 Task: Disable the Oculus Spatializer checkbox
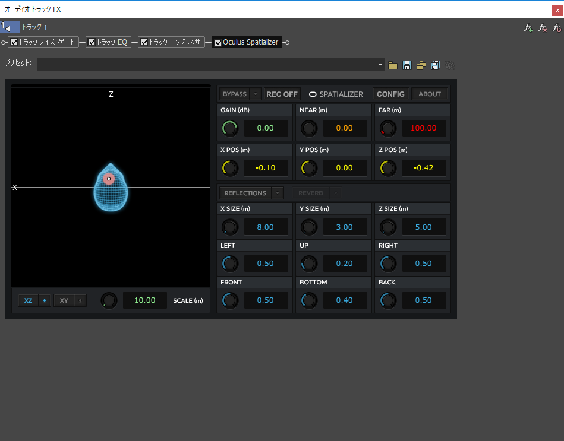[x=218, y=42]
